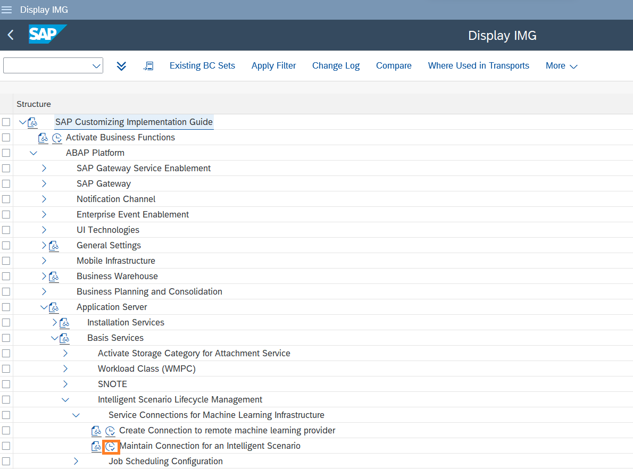
Task: Execute the Activate Business Functions activity icon
Action: click(x=57, y=138)
